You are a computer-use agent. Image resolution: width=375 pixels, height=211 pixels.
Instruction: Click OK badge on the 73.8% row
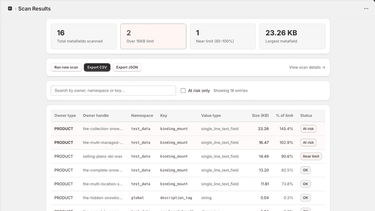click(305, 184)
